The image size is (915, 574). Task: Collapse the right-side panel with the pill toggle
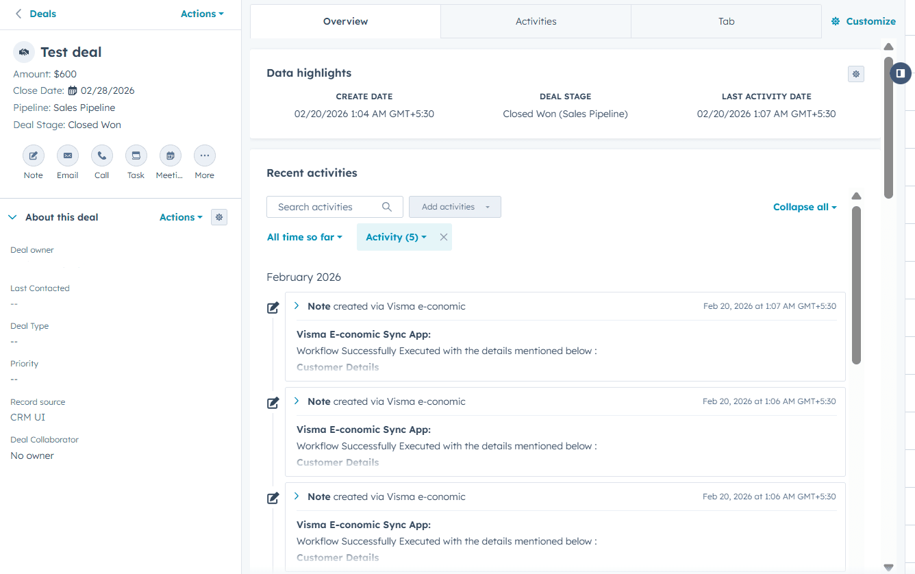click(x=900, y=73)
